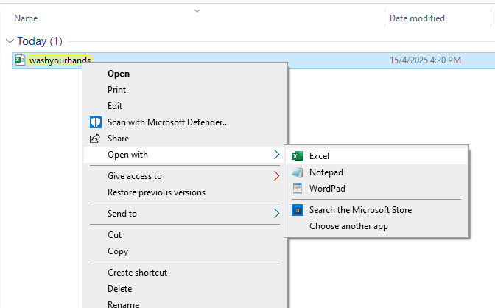Click the Date modified column header

coord(417,18)
